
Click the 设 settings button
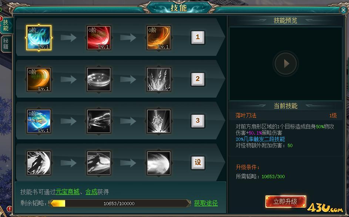(198, 163)
